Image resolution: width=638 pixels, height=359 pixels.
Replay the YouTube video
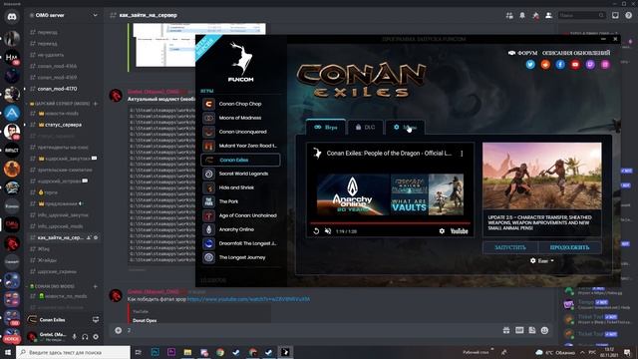point(316,231)
